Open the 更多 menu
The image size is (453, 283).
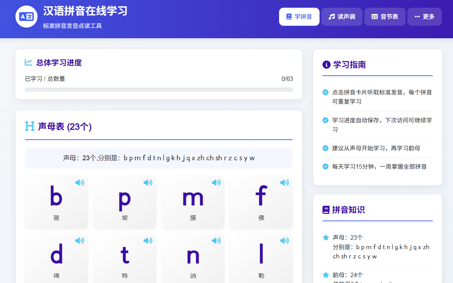point(424,16)
